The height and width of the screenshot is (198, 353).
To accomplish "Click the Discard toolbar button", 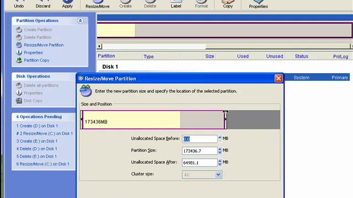I will coord(43,4).
